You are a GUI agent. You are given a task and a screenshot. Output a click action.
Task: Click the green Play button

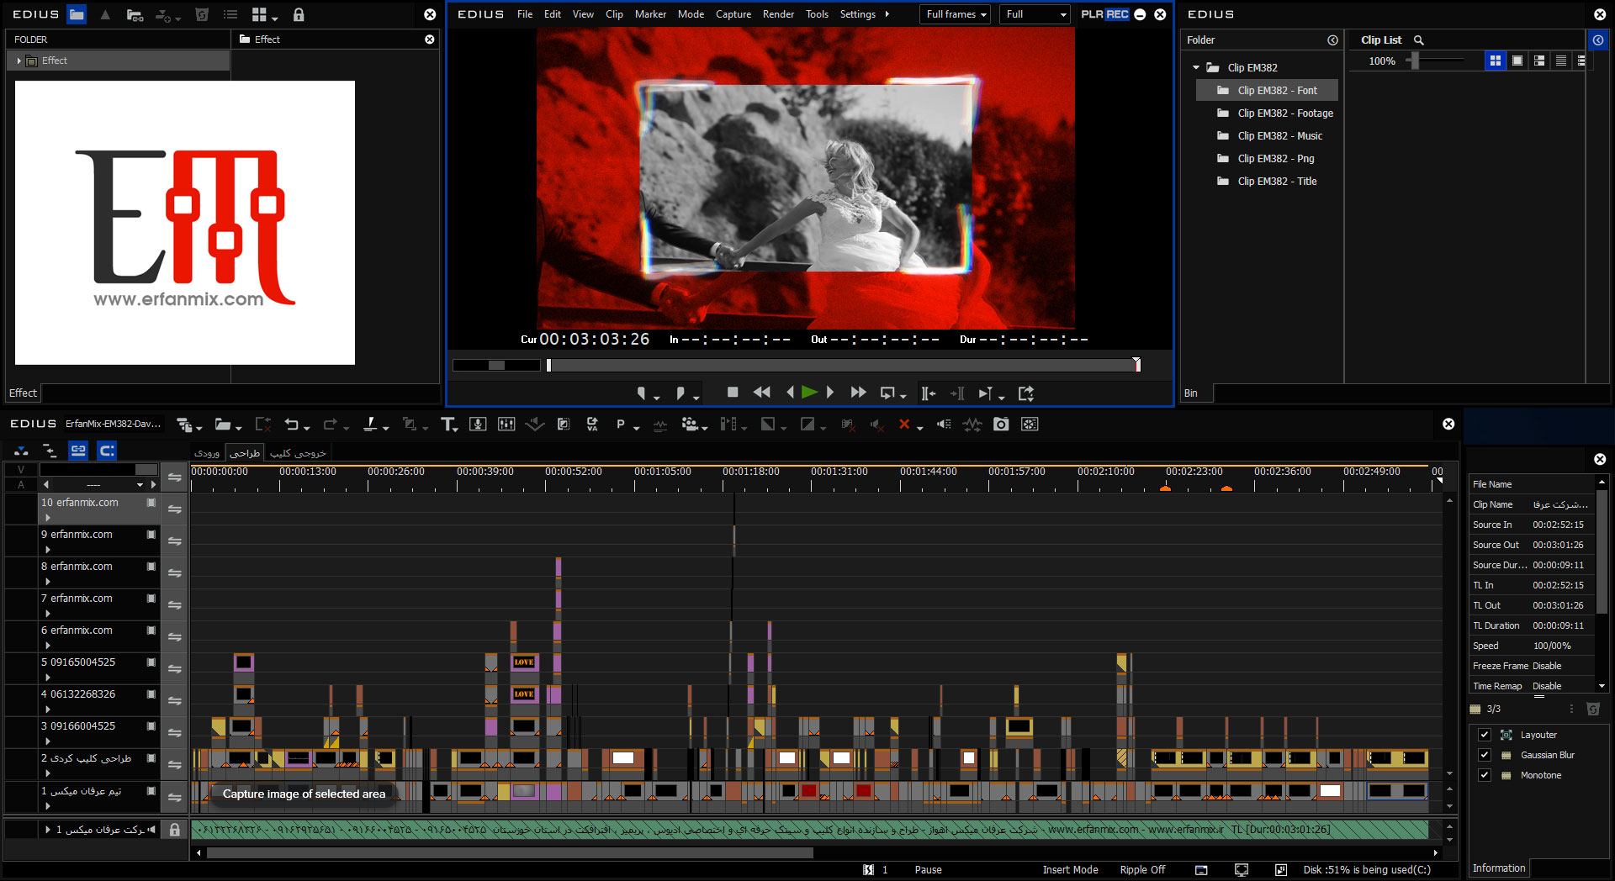click(809, 392)
